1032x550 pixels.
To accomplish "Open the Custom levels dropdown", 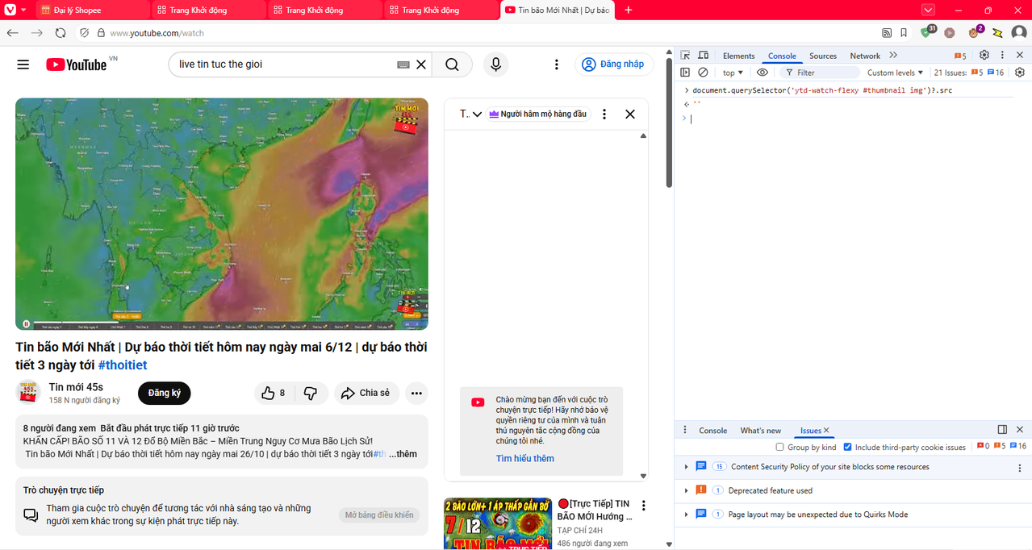I will click(x=895, y=73).
